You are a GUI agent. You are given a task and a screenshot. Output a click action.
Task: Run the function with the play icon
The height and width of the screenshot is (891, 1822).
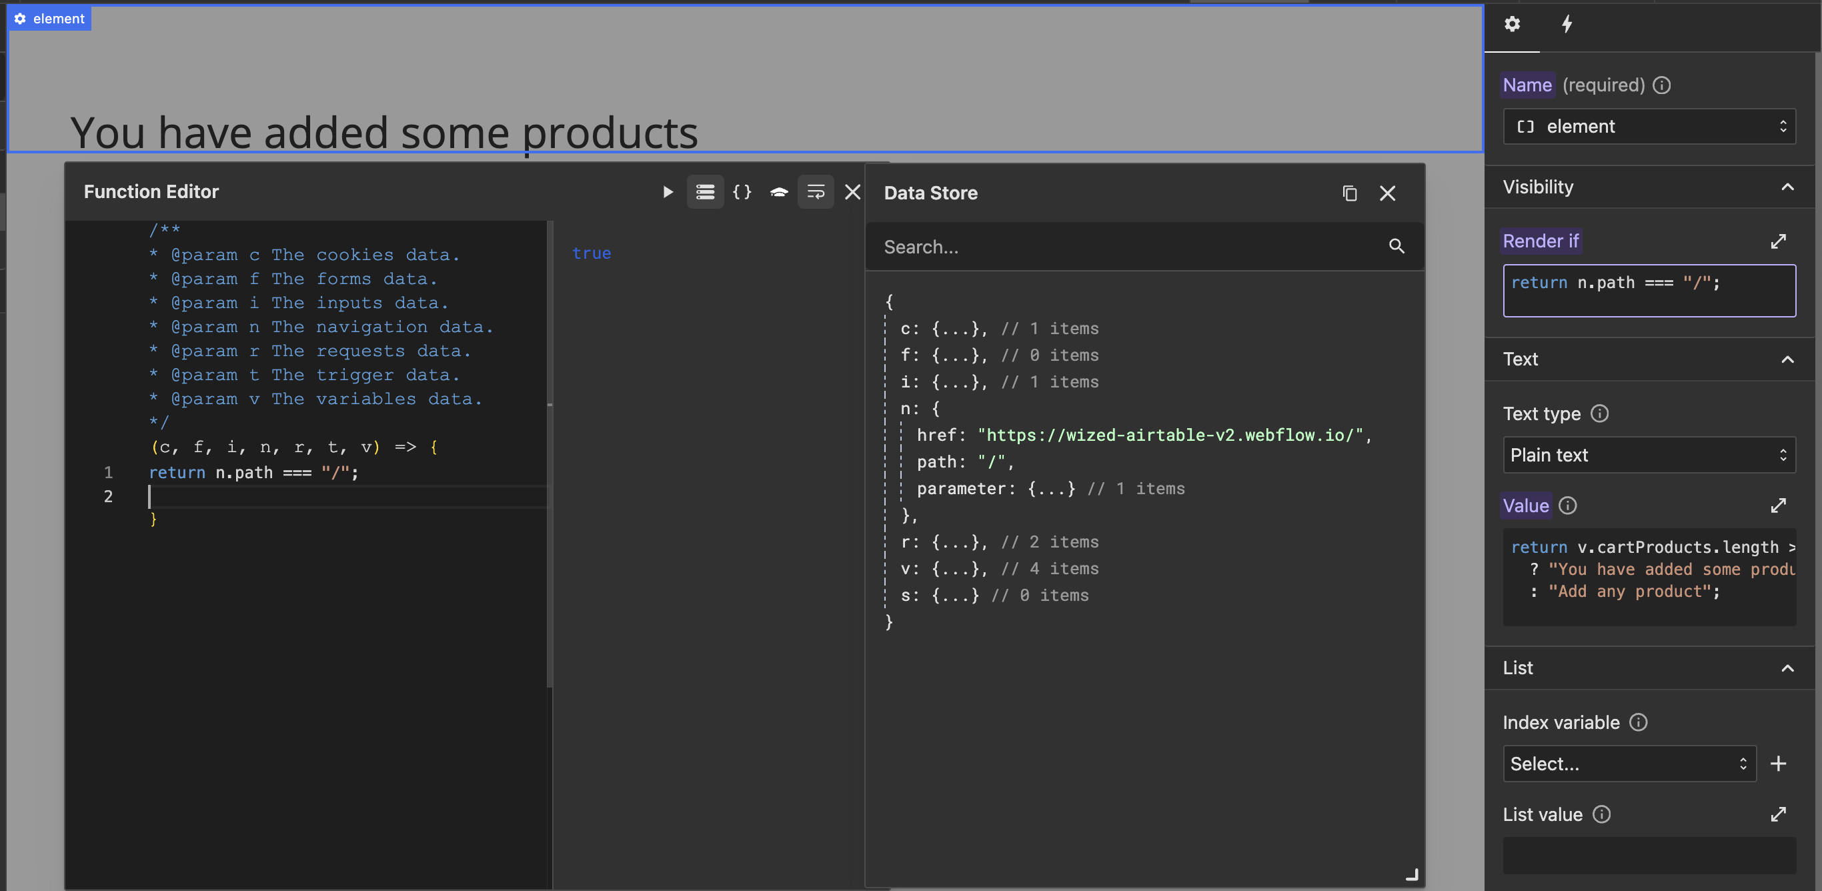(668, 191)
